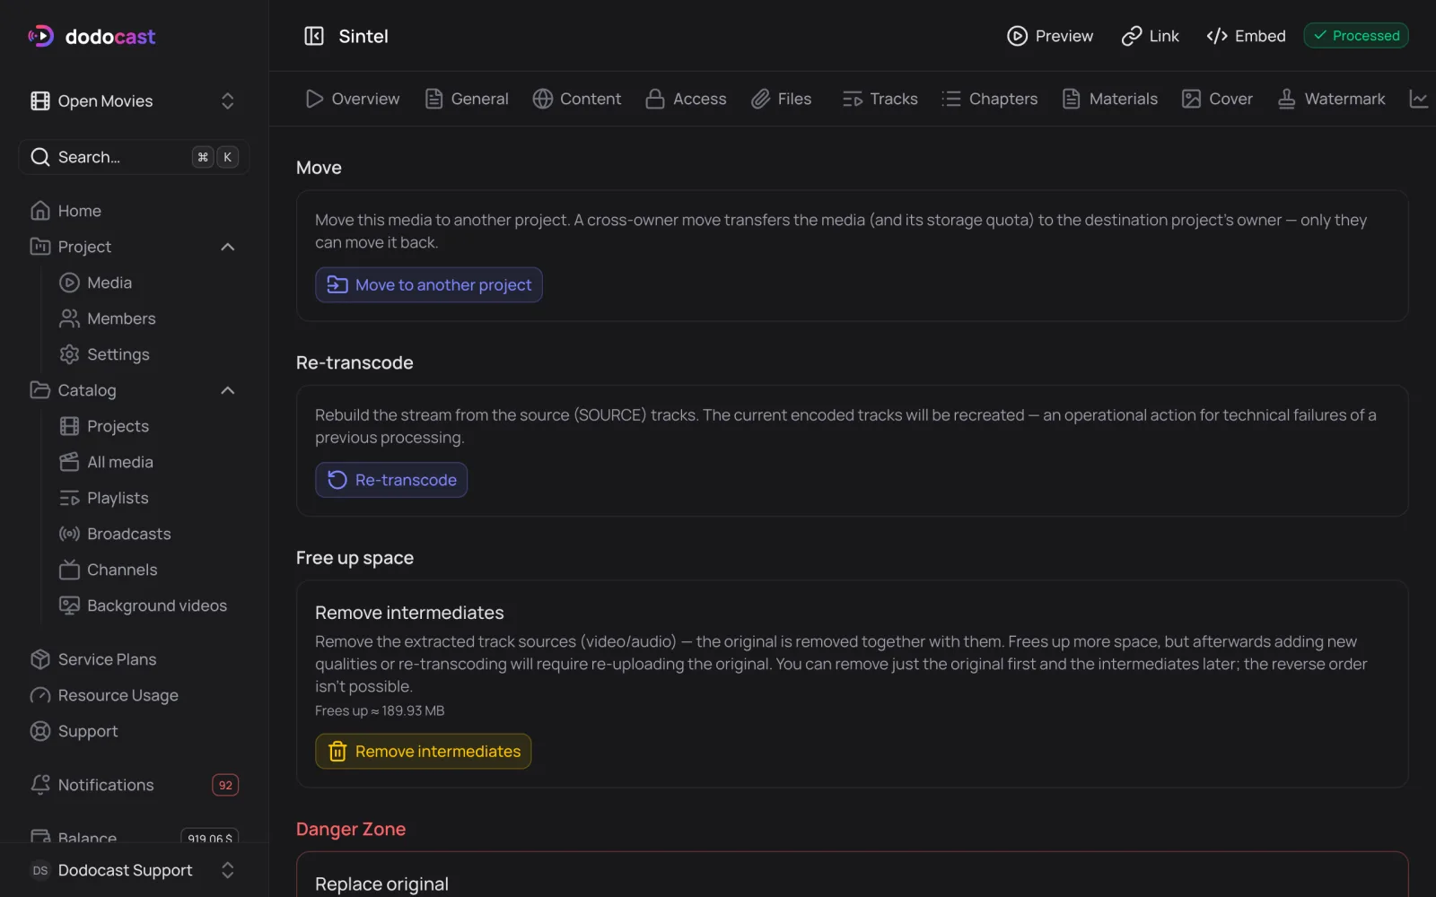The width and height of the screenshot is (1436, 897).
Task: Switch to the Tracks tab
Action: pyautogui.click(x=880, y=99)
